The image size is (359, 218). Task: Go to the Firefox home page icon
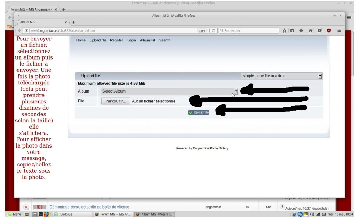(x=311, y=30)
